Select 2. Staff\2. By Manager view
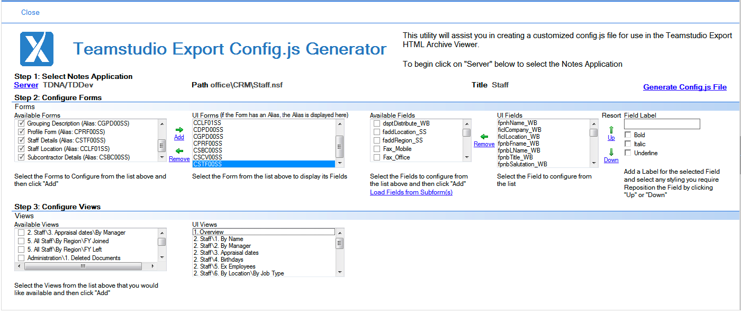This screenshot has width=741, height=312. tap(264, 246)
